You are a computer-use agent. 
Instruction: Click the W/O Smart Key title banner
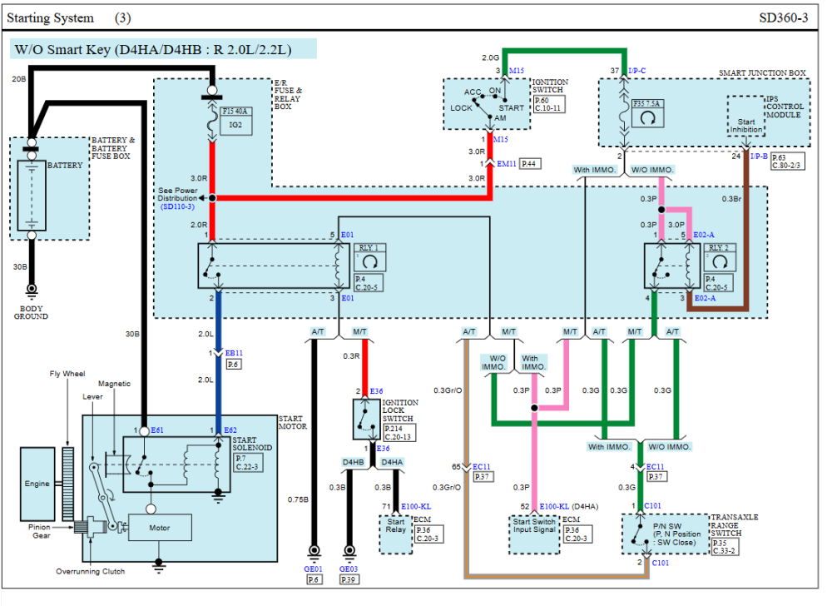pos(163,49)
